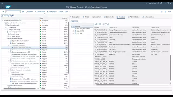Screen dimensions: 173x97
Task: Click Status column header
Action: [x=41, y=18]
